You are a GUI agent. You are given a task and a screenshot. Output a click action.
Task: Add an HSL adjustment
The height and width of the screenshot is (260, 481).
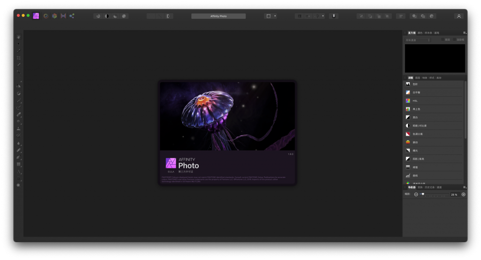[x=433, y=100]
